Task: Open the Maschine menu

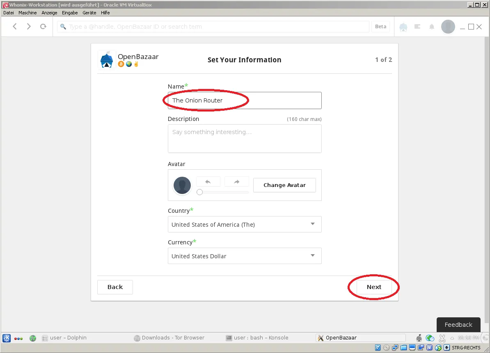Action: click(x=27, y=13)
